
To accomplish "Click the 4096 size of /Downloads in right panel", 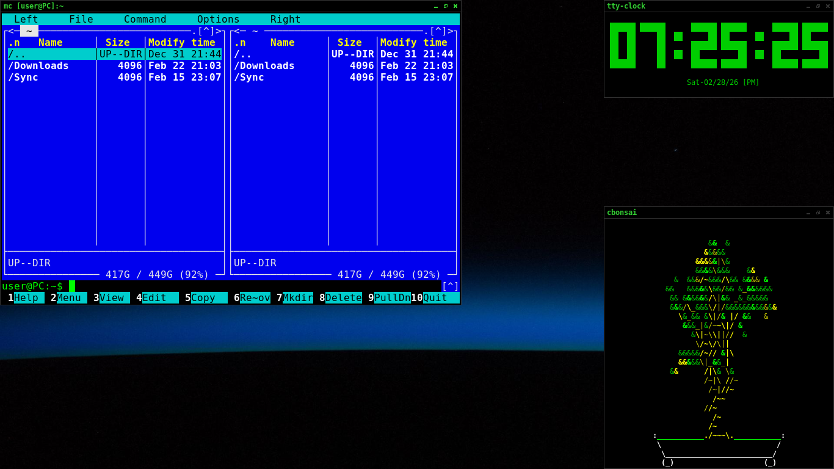I will [362, 66].
